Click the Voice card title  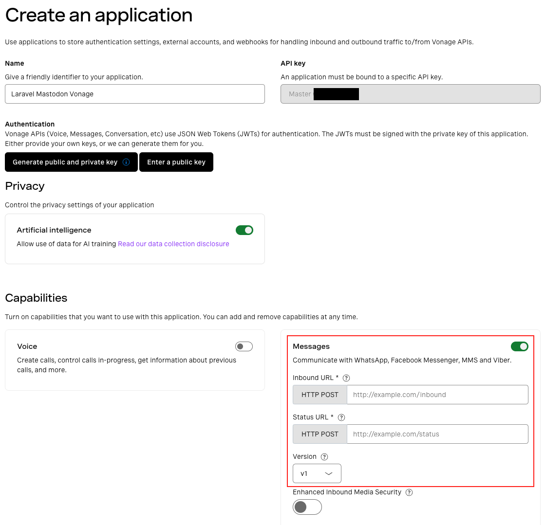pyautogui.click(x=27, y=346)
